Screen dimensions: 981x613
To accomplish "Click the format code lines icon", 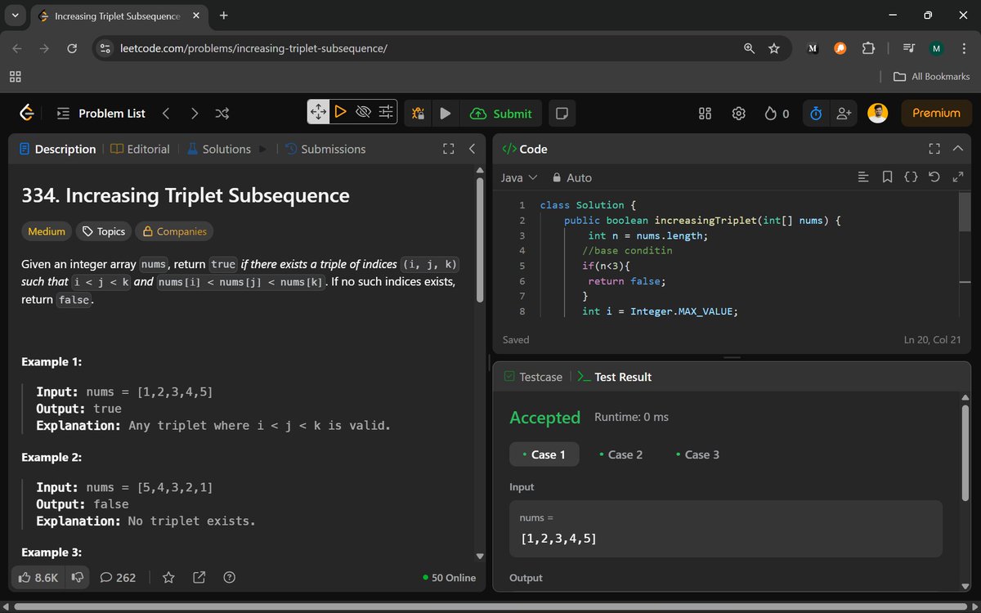I will point(862,177).
